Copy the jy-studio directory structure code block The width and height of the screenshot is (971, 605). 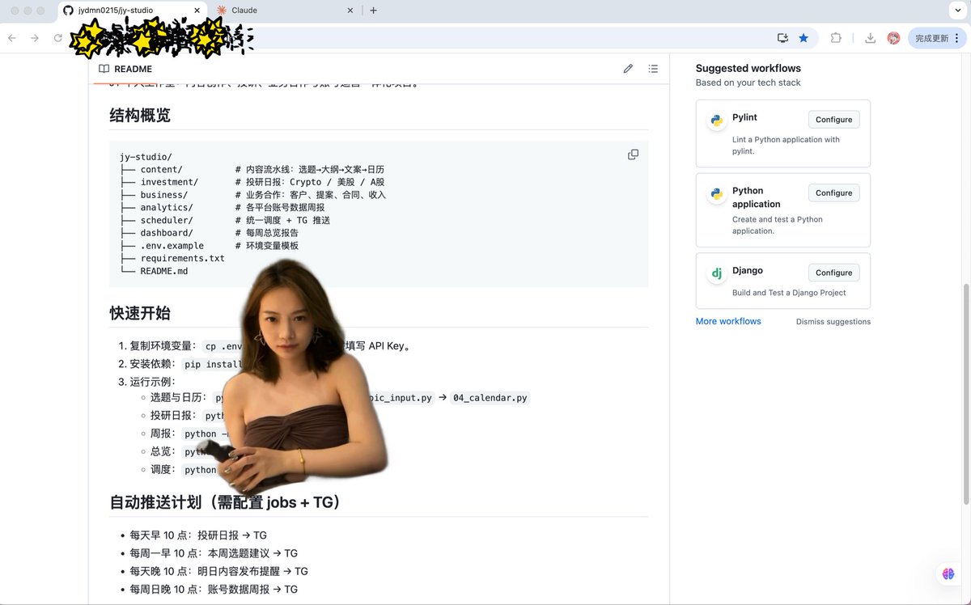[x=633, y=154]
